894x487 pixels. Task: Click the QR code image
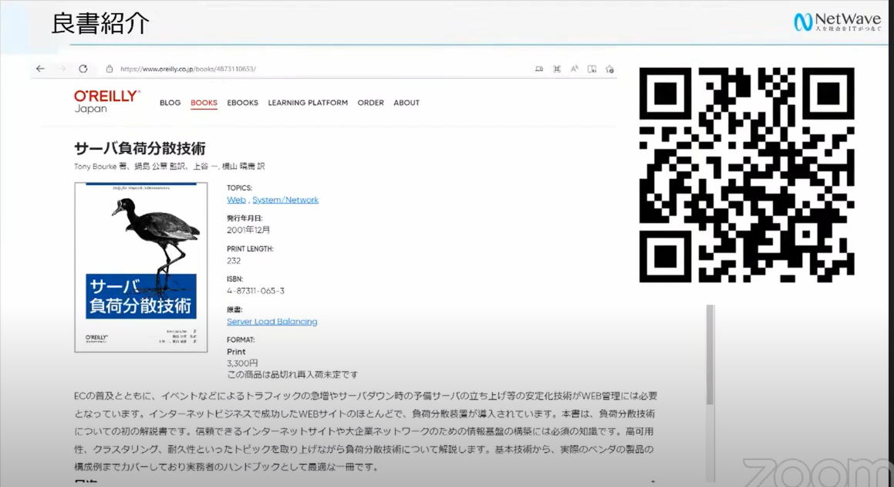(747, 174)
